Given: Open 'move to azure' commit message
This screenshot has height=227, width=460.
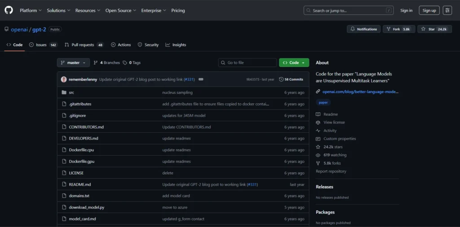Looking at the screenshot, I should point(175,207).
